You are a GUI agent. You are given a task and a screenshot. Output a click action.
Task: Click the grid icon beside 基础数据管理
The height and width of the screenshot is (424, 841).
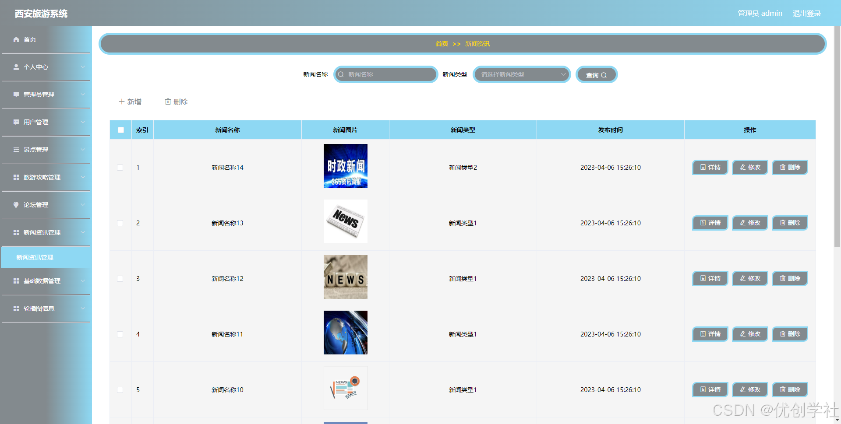click(16, 281)
